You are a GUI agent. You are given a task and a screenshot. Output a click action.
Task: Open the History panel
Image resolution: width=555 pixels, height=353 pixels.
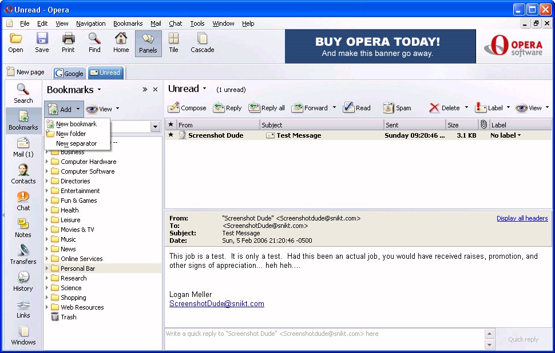pos(23,281)
